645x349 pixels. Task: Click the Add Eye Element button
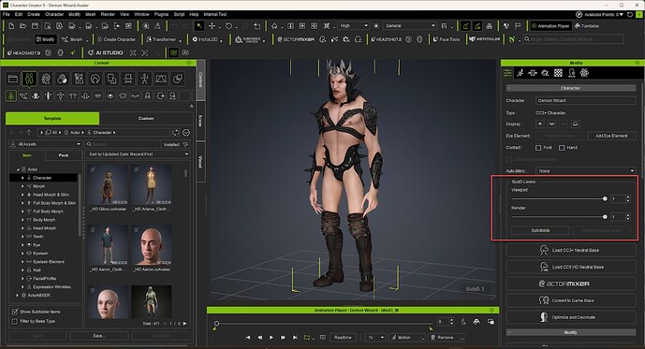pyautogui.click(x=611, y=136)
